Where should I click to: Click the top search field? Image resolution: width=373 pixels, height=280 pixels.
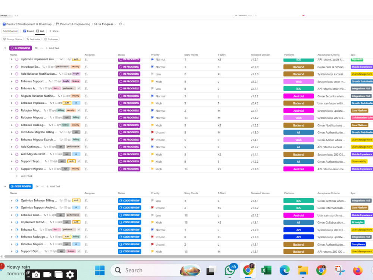coord(269,15)
